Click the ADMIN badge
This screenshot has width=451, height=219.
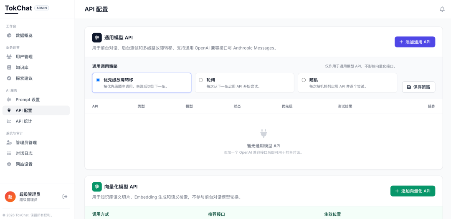42,8
